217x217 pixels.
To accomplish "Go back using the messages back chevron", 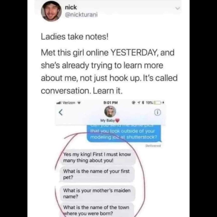I will pyautogui.click(x=61, y=112).
